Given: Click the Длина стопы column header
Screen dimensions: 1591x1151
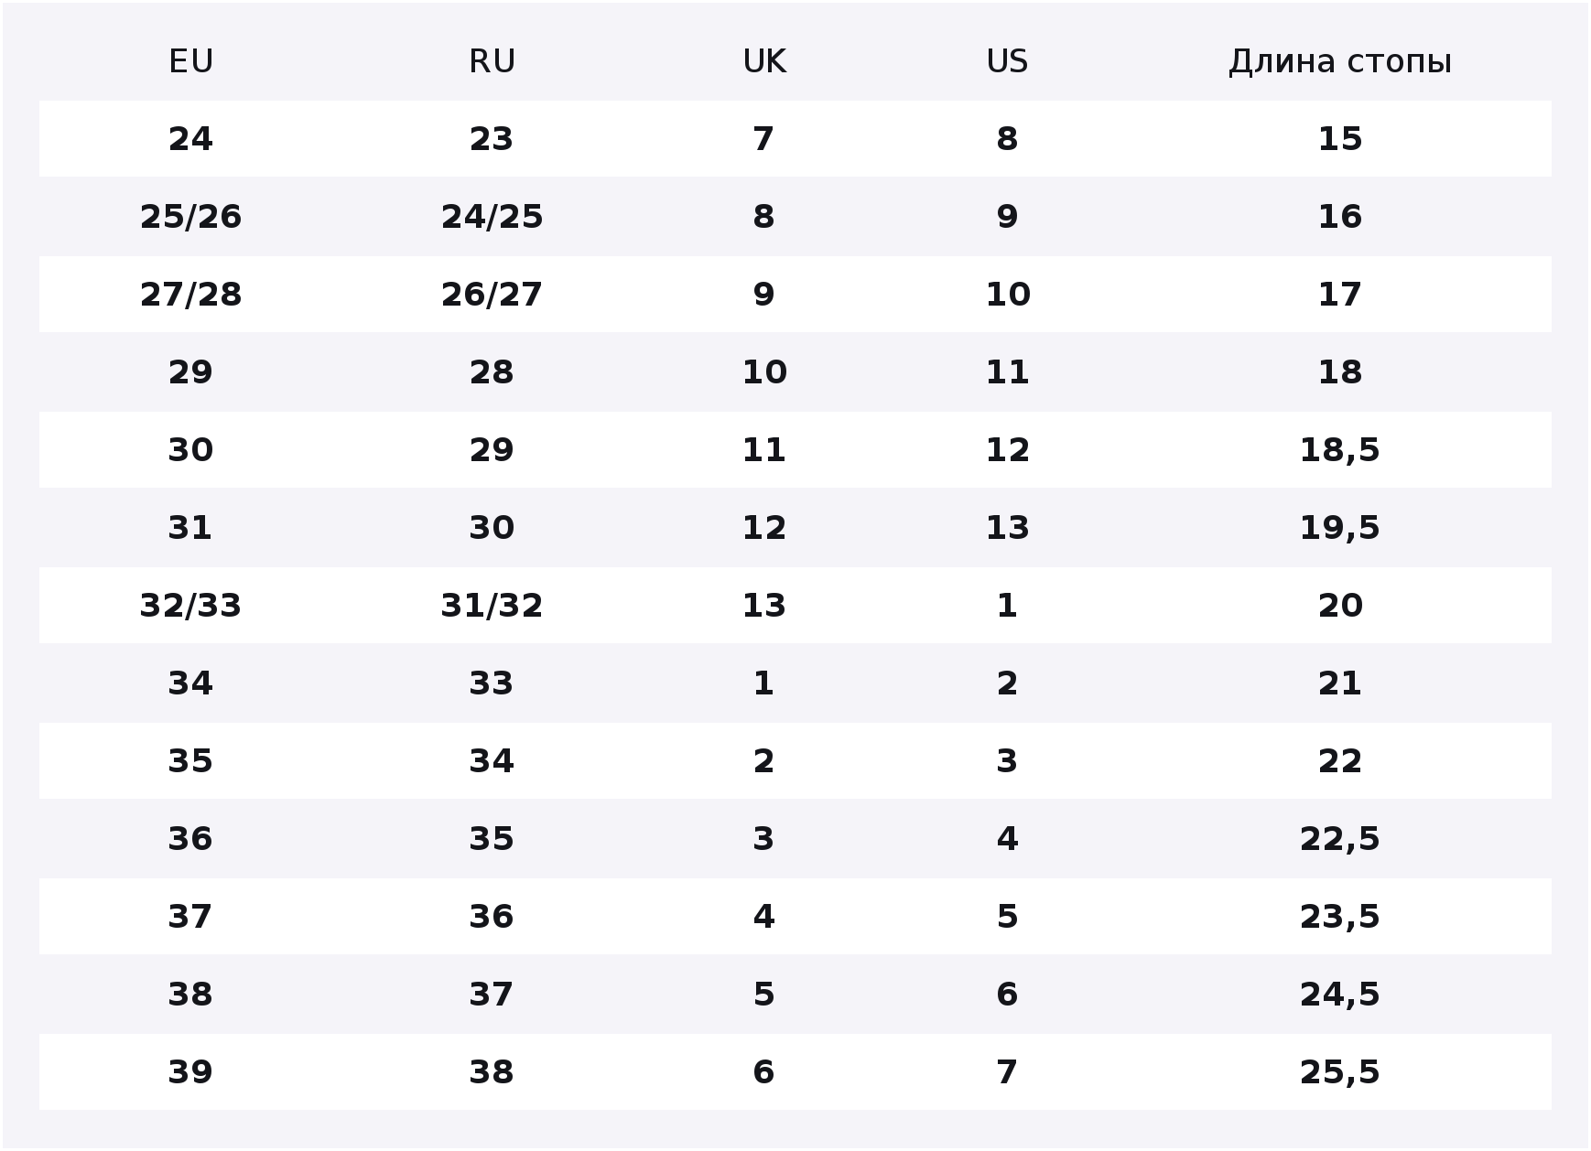Looking at the screenshot, I should tap(1339, 61).
